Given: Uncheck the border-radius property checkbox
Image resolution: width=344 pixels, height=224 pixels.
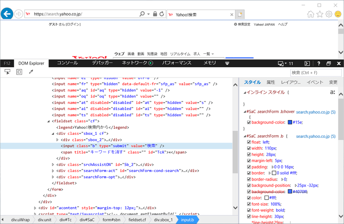Looking at the screenshot, I should (249, 179).
